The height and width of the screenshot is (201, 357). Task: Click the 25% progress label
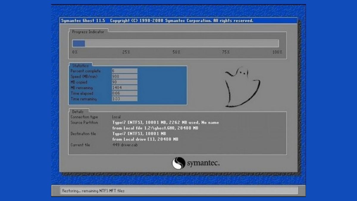[126, 52]
